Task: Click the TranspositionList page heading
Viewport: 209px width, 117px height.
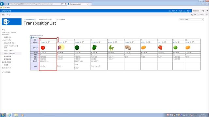Action: pos(40,23)
